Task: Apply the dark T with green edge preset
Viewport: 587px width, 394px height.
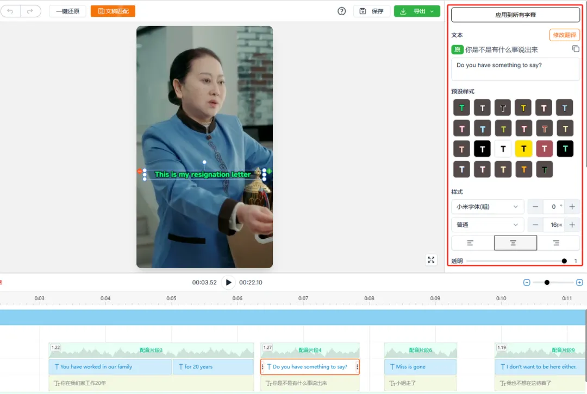Action: tap(544, 170)
